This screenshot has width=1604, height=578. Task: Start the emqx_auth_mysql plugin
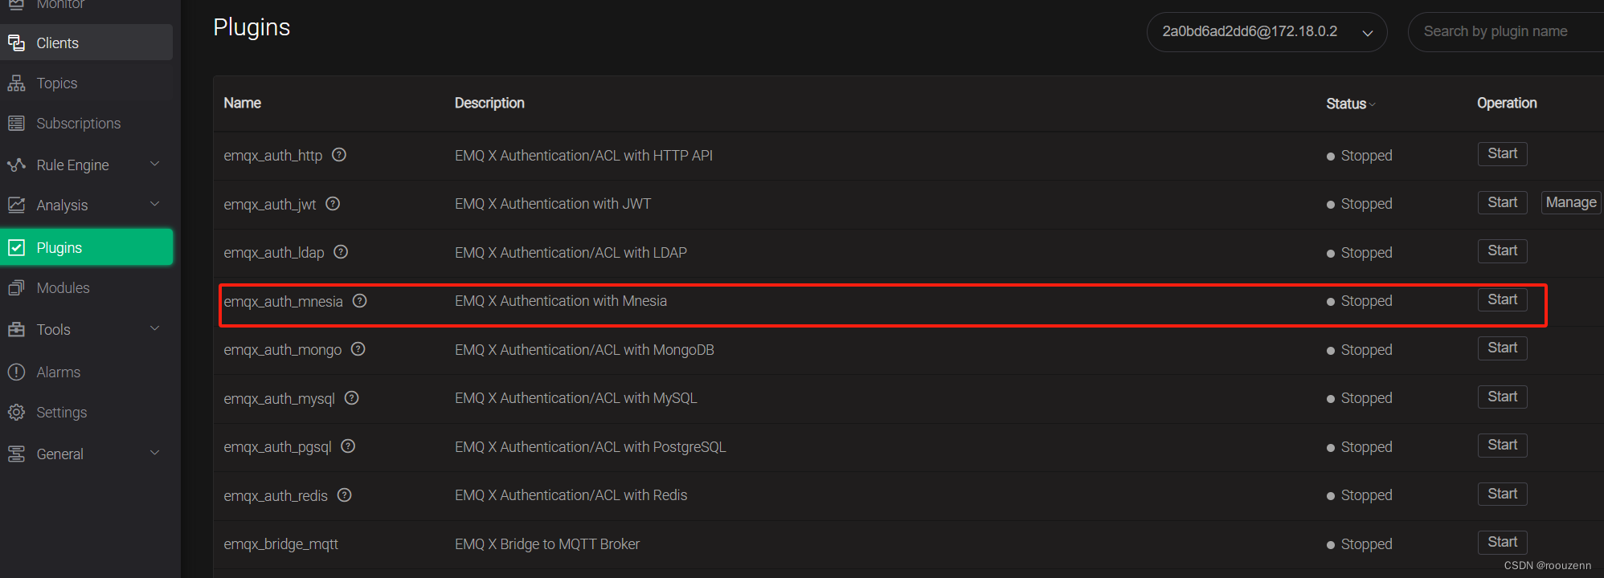tap(1502, 397)
